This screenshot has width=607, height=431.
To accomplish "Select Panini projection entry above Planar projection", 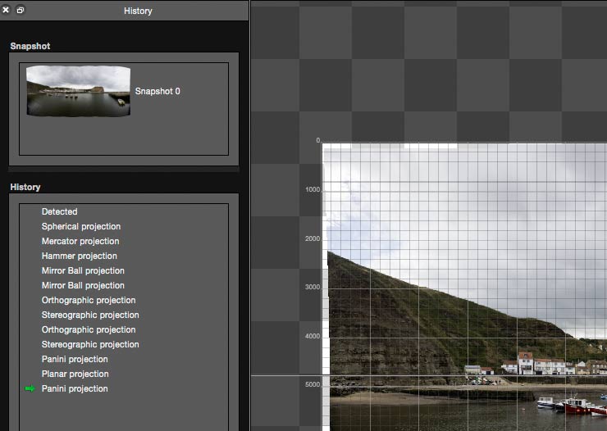I will coord(75,359).
